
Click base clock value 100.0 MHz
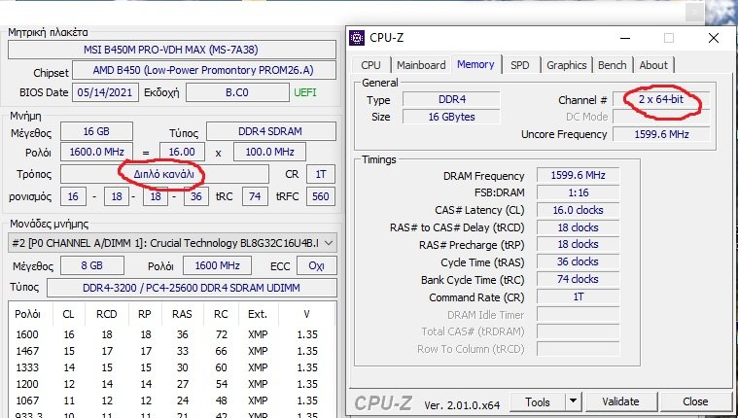click(269, 152)
